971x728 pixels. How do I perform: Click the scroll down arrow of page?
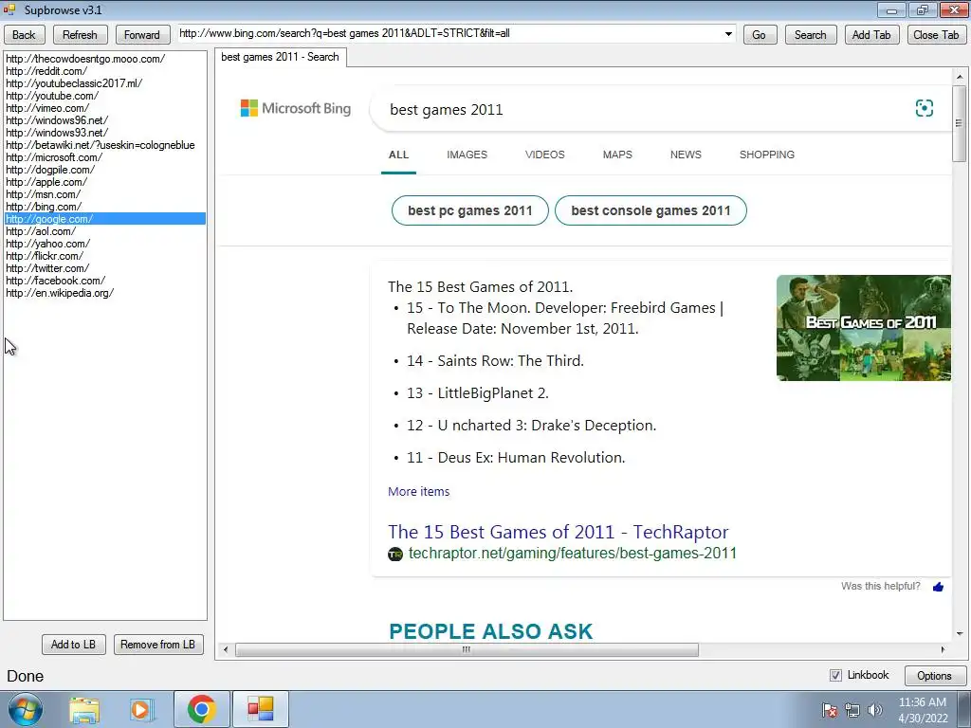(x=960, y=633)
